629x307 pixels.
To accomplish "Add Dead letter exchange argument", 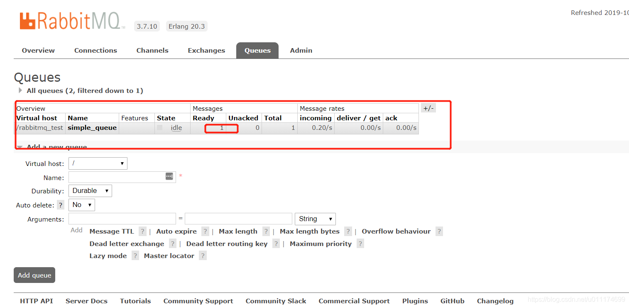I will point(127,244).
